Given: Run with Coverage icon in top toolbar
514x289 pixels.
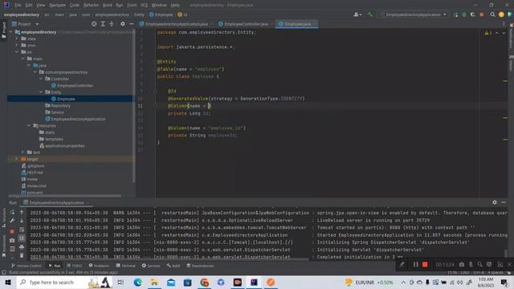Looking at the screenshot, I should pos(473,14).
